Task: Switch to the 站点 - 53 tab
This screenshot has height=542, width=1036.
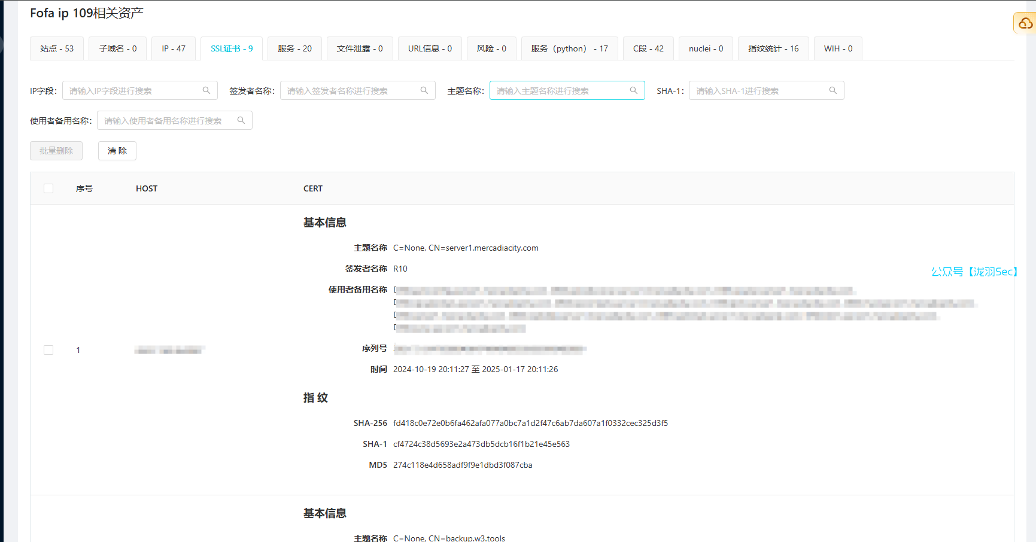Action: click(57, 48)
